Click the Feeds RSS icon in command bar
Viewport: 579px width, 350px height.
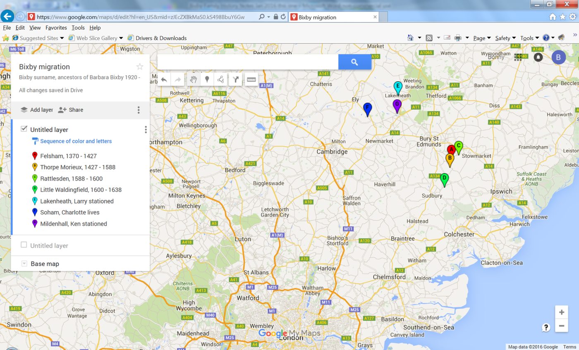(x=429, y=38)
